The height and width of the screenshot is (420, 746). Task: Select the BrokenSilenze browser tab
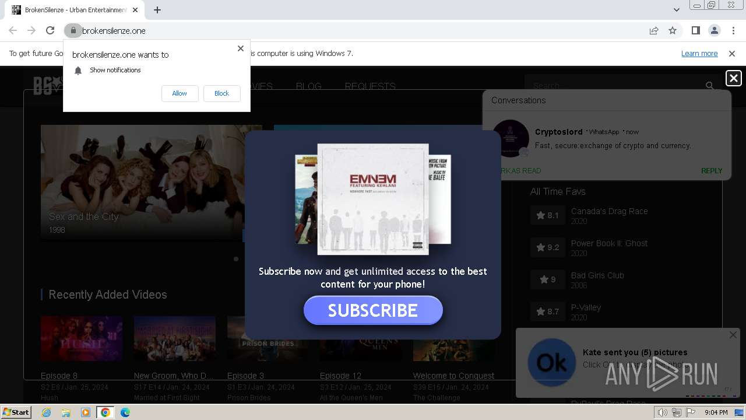(x=75, y=10)
